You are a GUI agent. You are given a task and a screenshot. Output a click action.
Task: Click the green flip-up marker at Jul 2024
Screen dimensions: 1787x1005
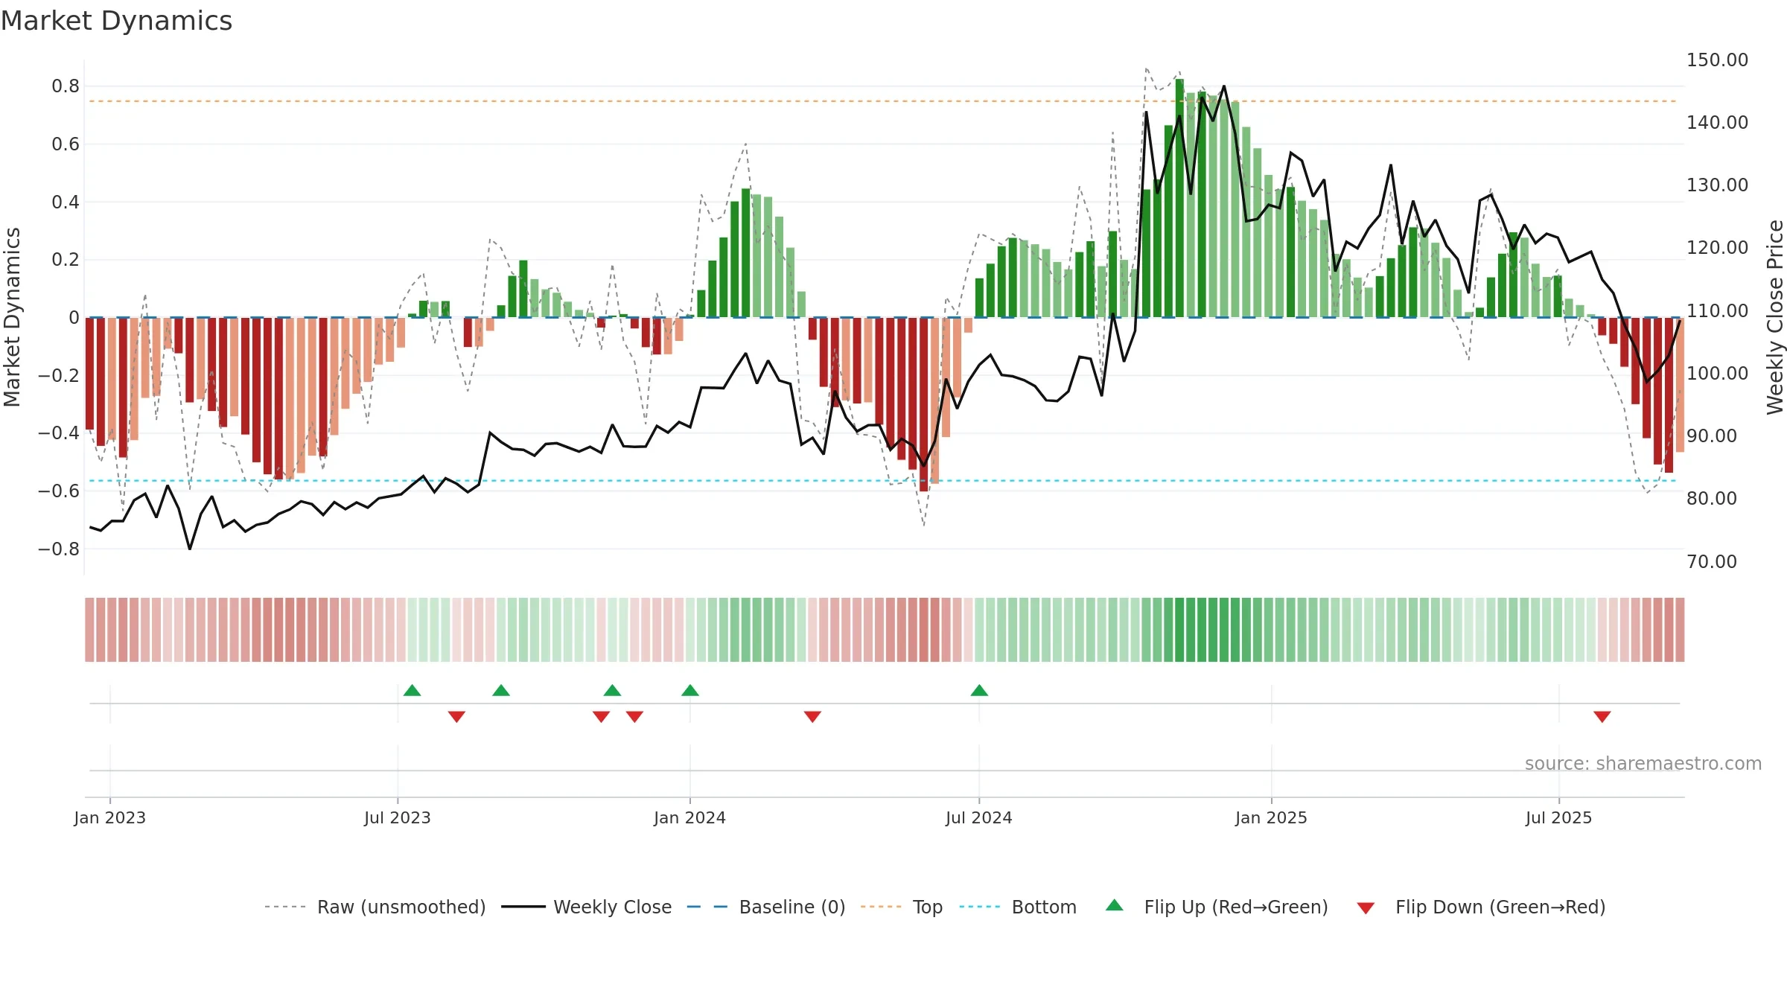[980, 690]
